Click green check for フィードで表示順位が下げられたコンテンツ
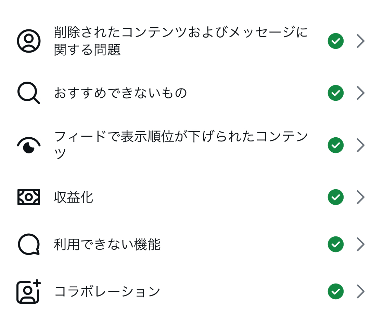The height and width of the screenshot is (330, 385). tap(335, 145)
